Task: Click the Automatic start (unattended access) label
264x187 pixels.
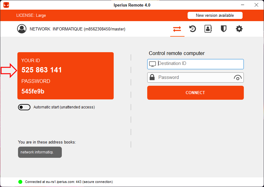Action: pyautogui.click(x=64, y=107)
